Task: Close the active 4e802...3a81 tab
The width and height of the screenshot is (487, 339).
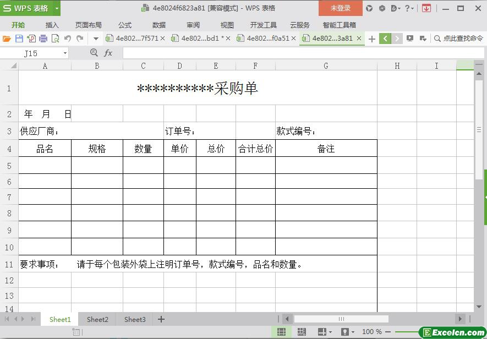Action: [359, 39]
